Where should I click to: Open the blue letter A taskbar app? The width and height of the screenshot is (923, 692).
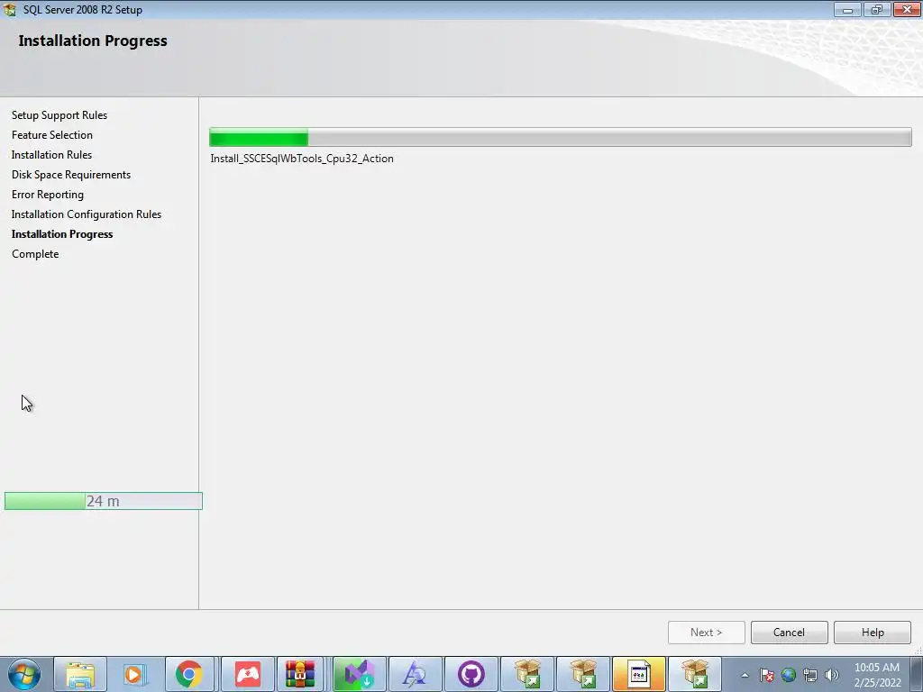(x=415, y=674)
